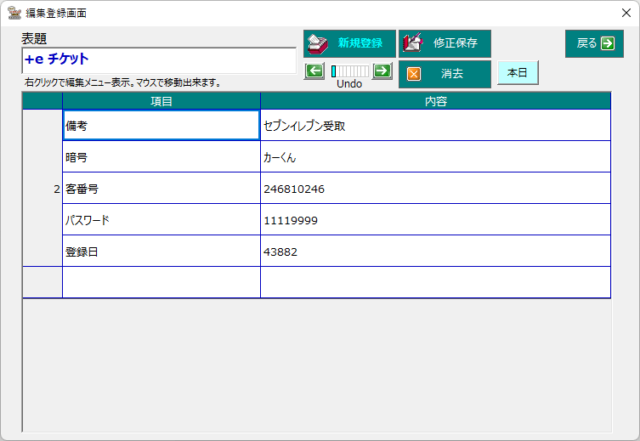Click the left green undo arrow icon
The width and height of the screenshot is (640, 441).
pos(314,71)
